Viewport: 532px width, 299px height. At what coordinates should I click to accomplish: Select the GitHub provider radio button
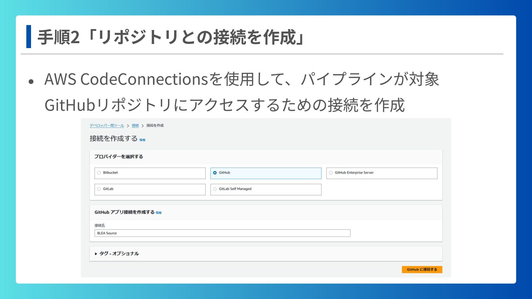215,173
